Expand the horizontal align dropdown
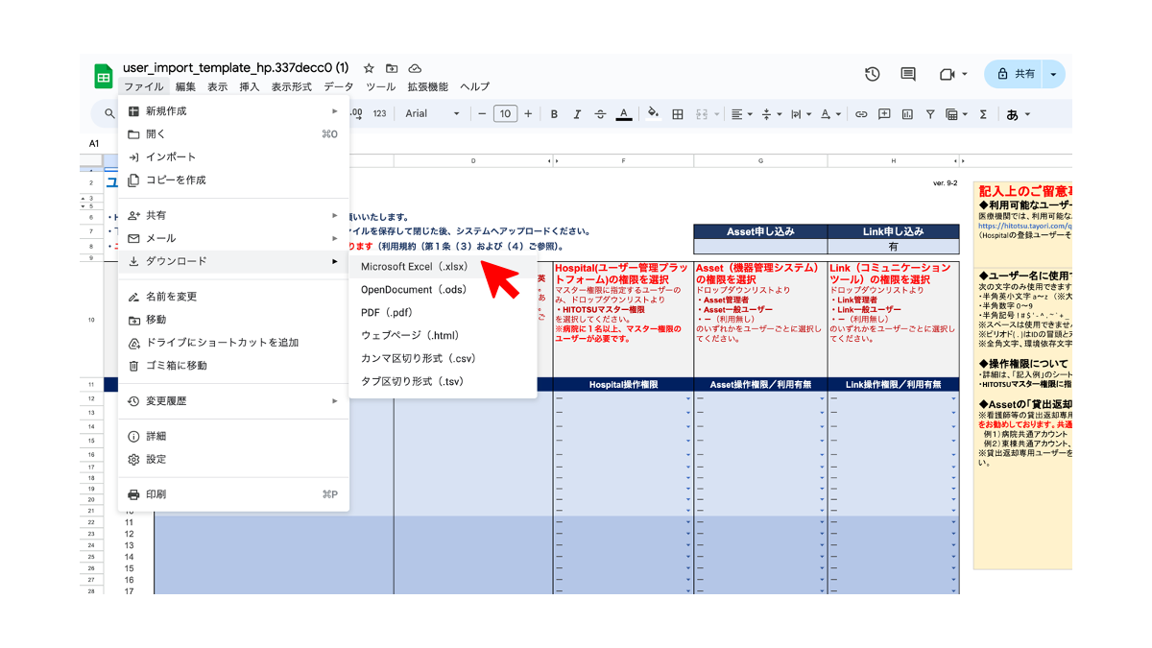 tap(741, 114)
